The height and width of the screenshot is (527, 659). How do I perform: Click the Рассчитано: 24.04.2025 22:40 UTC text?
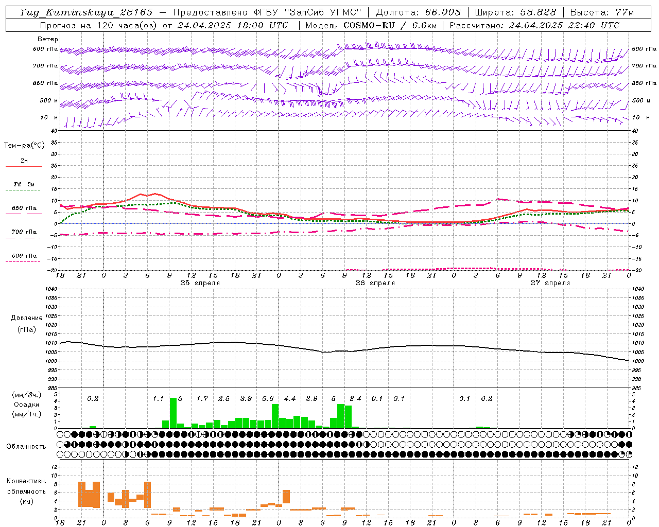tap(534, 25)
